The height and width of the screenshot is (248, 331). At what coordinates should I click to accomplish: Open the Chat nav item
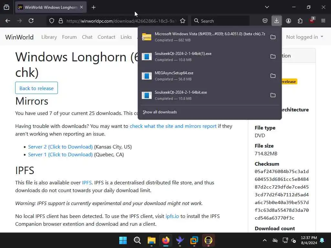click(87, 37)
